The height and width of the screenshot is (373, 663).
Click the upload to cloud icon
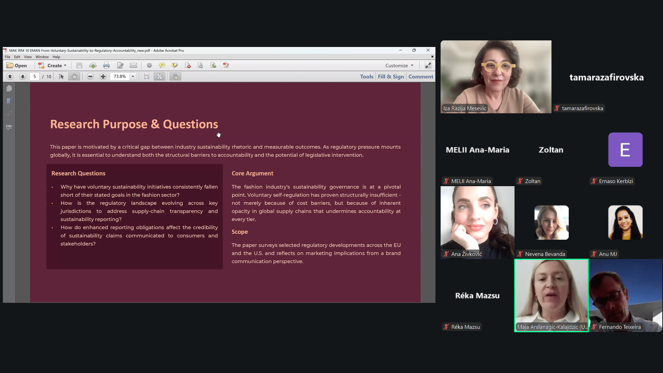coord(93,65)
